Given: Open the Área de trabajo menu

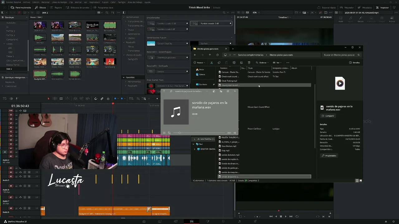Looking at the screenshot, I should (x=135, y=2).
